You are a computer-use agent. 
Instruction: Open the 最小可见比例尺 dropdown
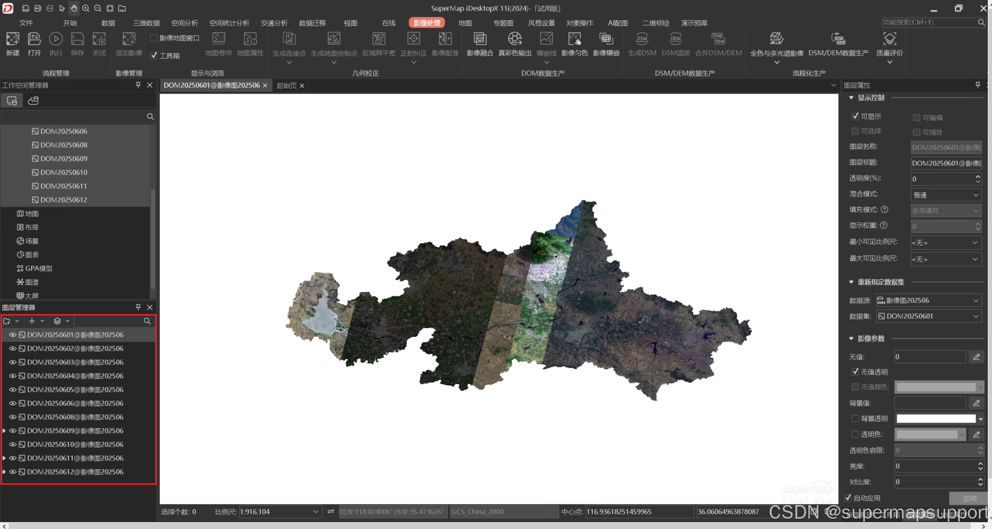[946, 242]
